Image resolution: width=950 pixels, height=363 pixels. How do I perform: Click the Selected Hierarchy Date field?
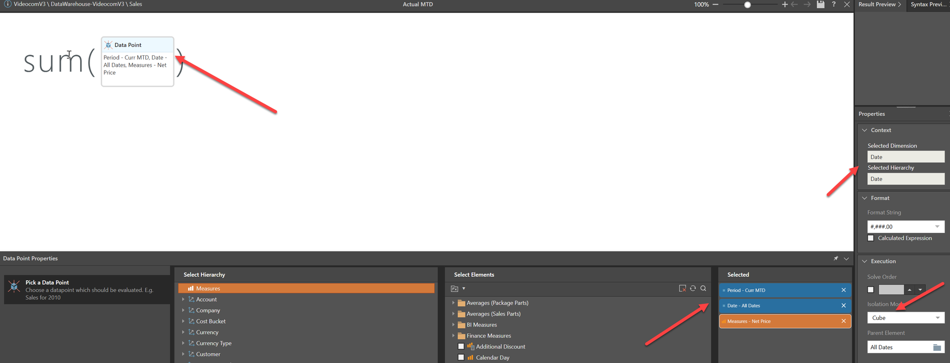click(906, 179)
